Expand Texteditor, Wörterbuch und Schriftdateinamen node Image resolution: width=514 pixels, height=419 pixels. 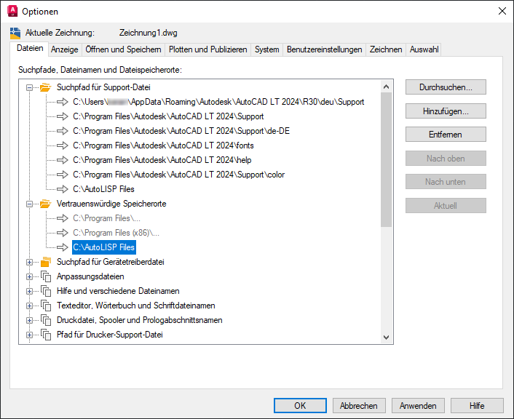(x=30, y=306)
